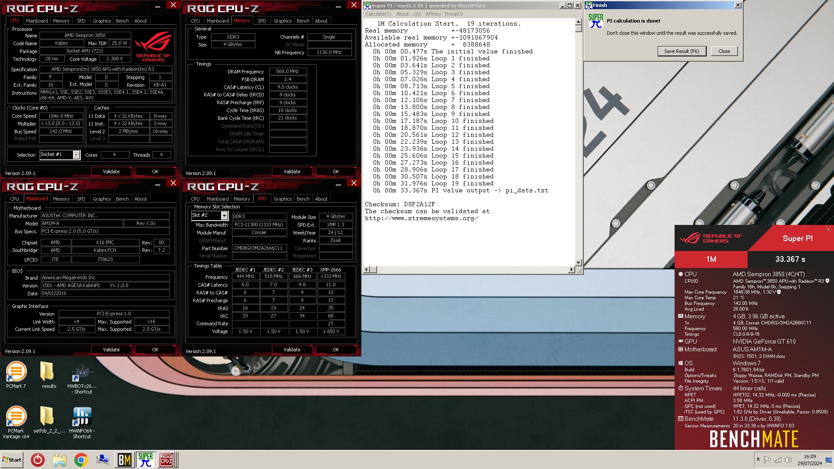The width and height of the screenshot is (834, 469).
Task: Open About tab in Mainboard CPU-Z window
Action: 140,199
